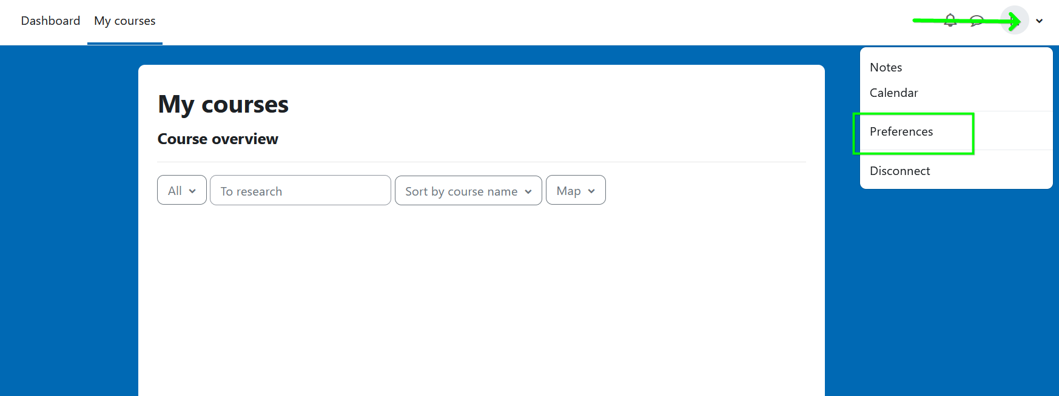Viewport: 1059px width, 396px height.
Task: Click the chevron beside Sort by course name
Action: [528, 191]
